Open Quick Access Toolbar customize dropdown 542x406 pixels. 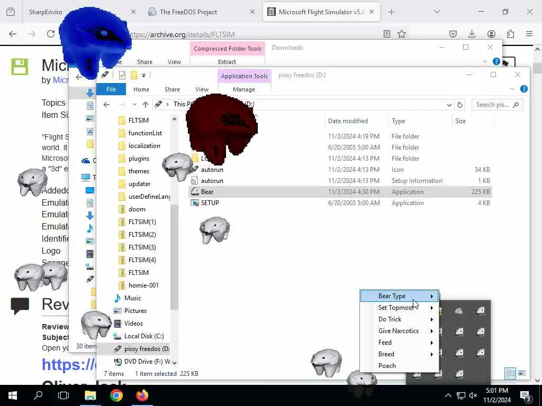pos(143,75)
